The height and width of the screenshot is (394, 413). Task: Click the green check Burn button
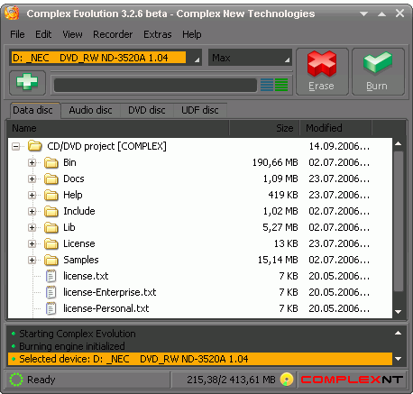(x=378, y=71)
